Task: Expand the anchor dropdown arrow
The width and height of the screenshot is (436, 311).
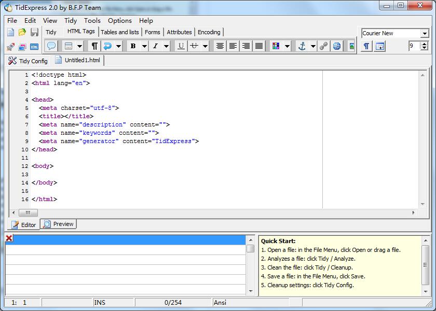Action: click(313, 46)
